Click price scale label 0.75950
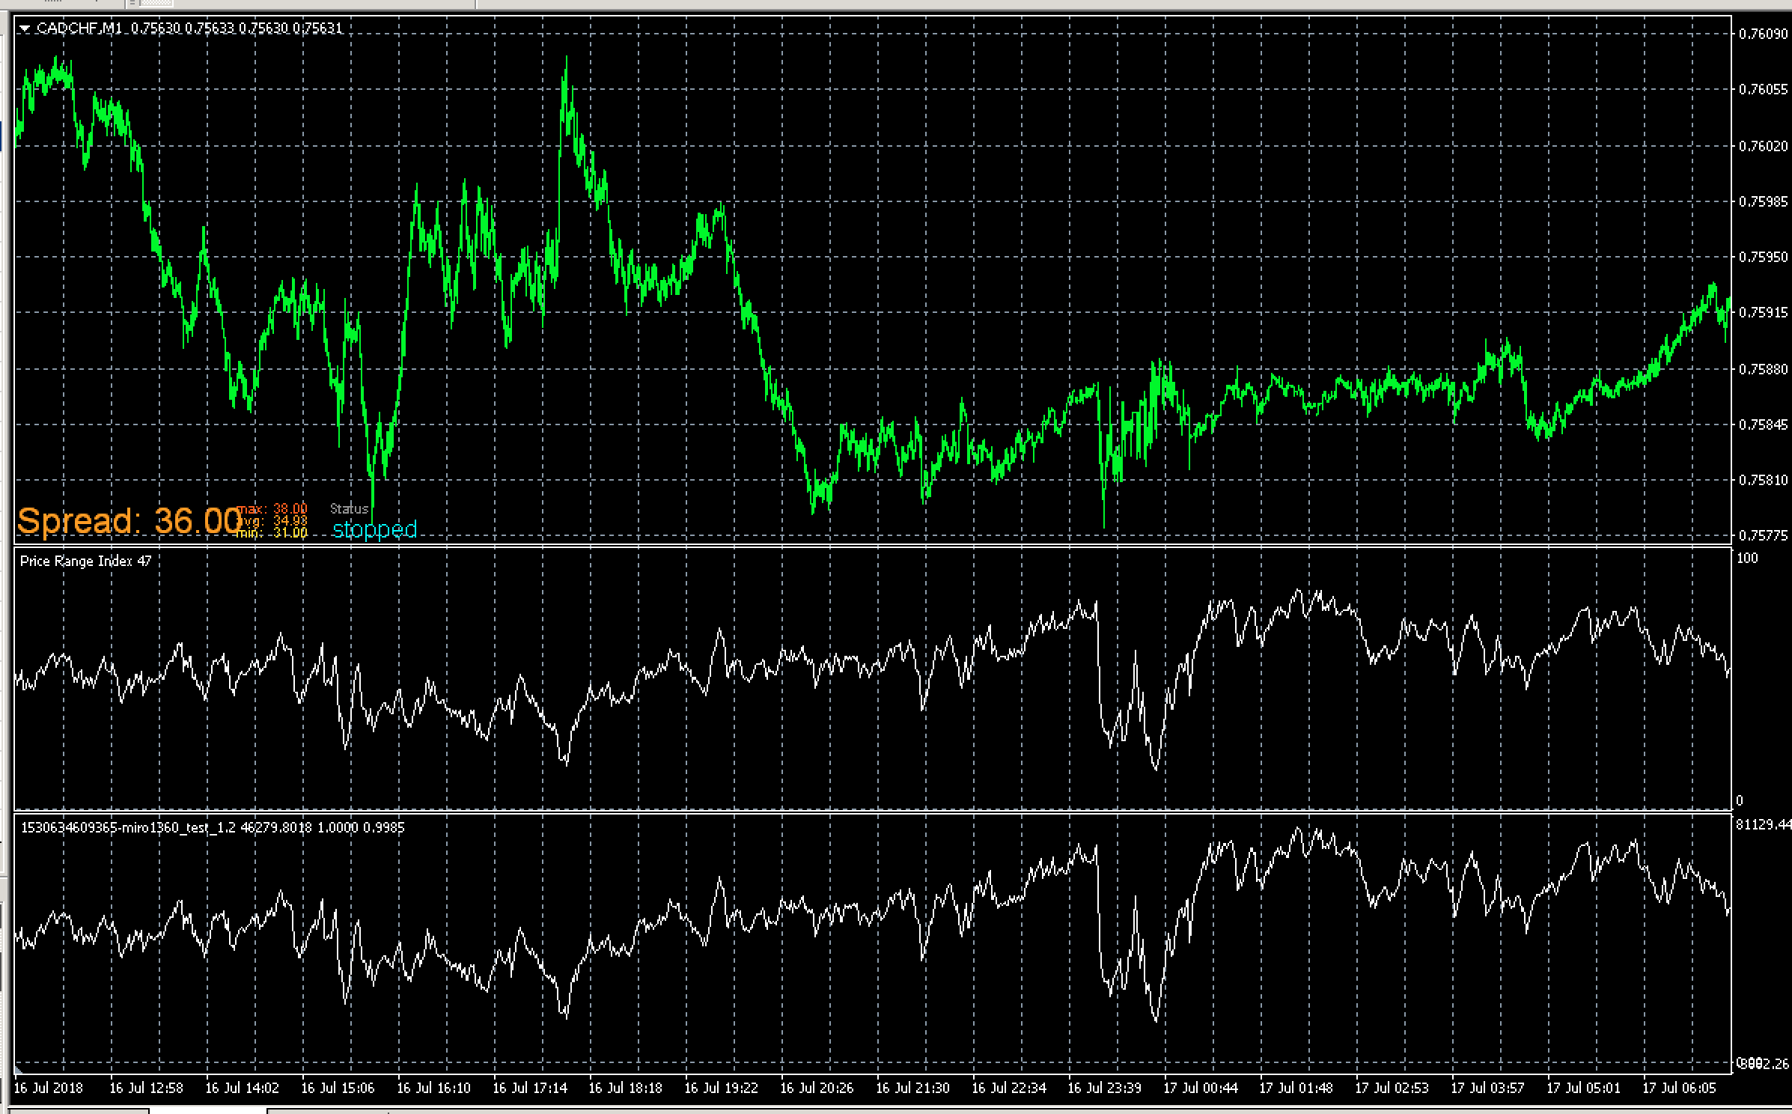This screenshot has height=1114, width=1792. pyautogui.click(x=1762, y=257)
